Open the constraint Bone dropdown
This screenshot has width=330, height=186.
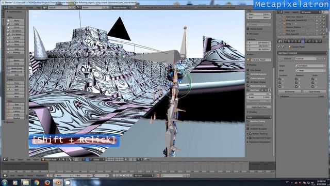[310, 71]
